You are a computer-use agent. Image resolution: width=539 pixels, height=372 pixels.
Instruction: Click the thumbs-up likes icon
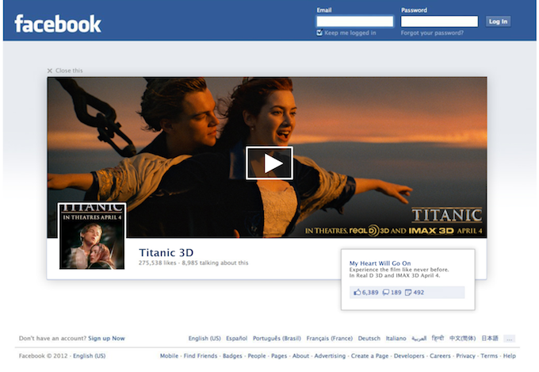point(357,293)
